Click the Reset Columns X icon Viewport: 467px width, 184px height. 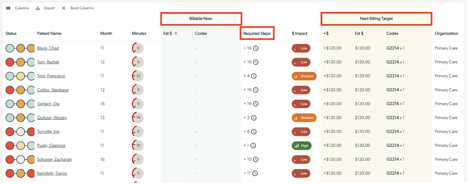pos(64,8)
